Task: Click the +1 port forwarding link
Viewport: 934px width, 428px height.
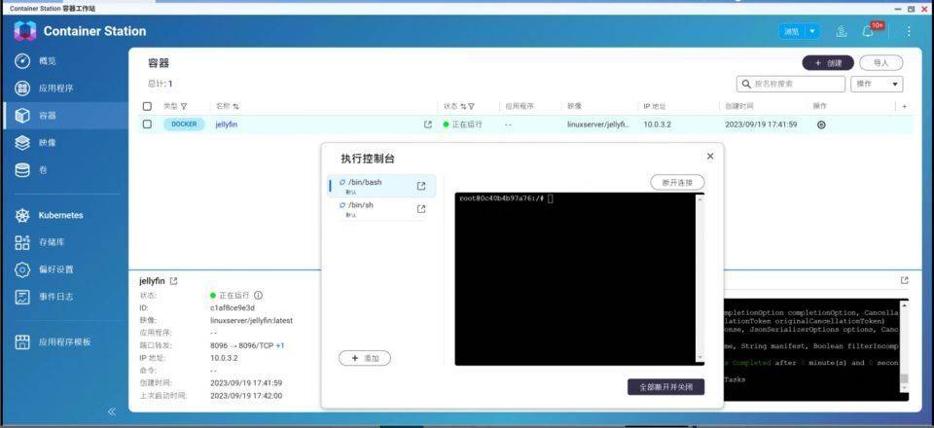Action: (280, 345)
